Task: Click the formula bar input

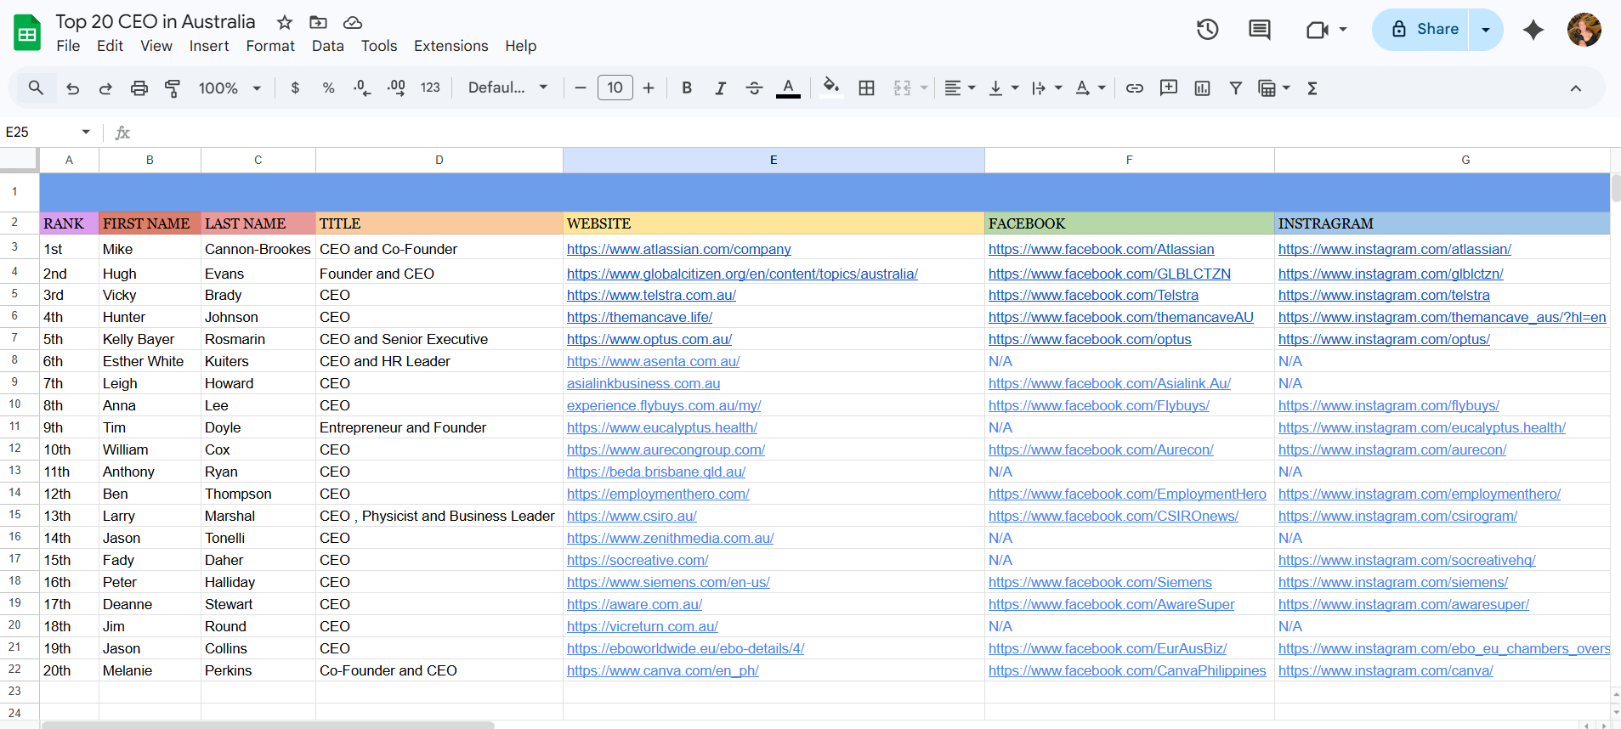Action: pos(876,132)
